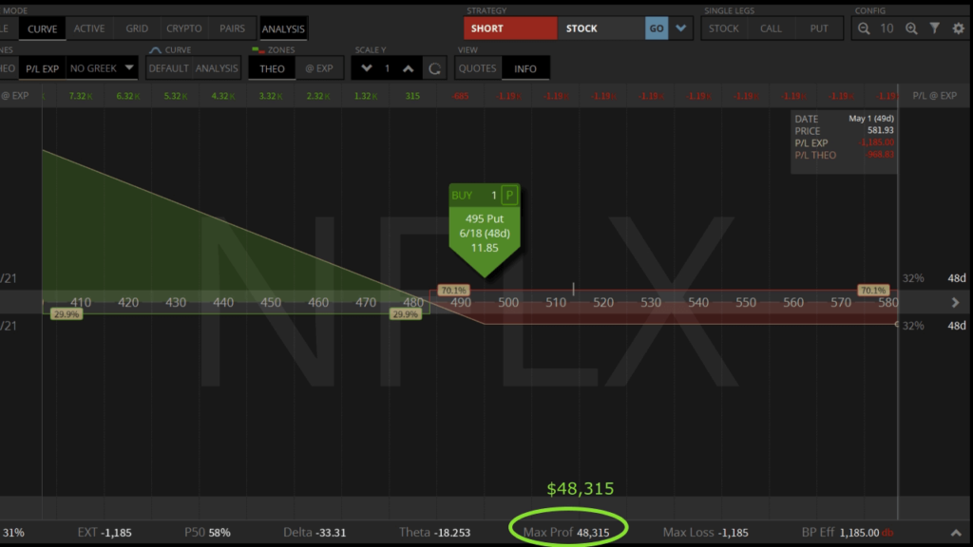Click the -685 P/L value
The width and height of the screenshot is (973, 547).
461,96
